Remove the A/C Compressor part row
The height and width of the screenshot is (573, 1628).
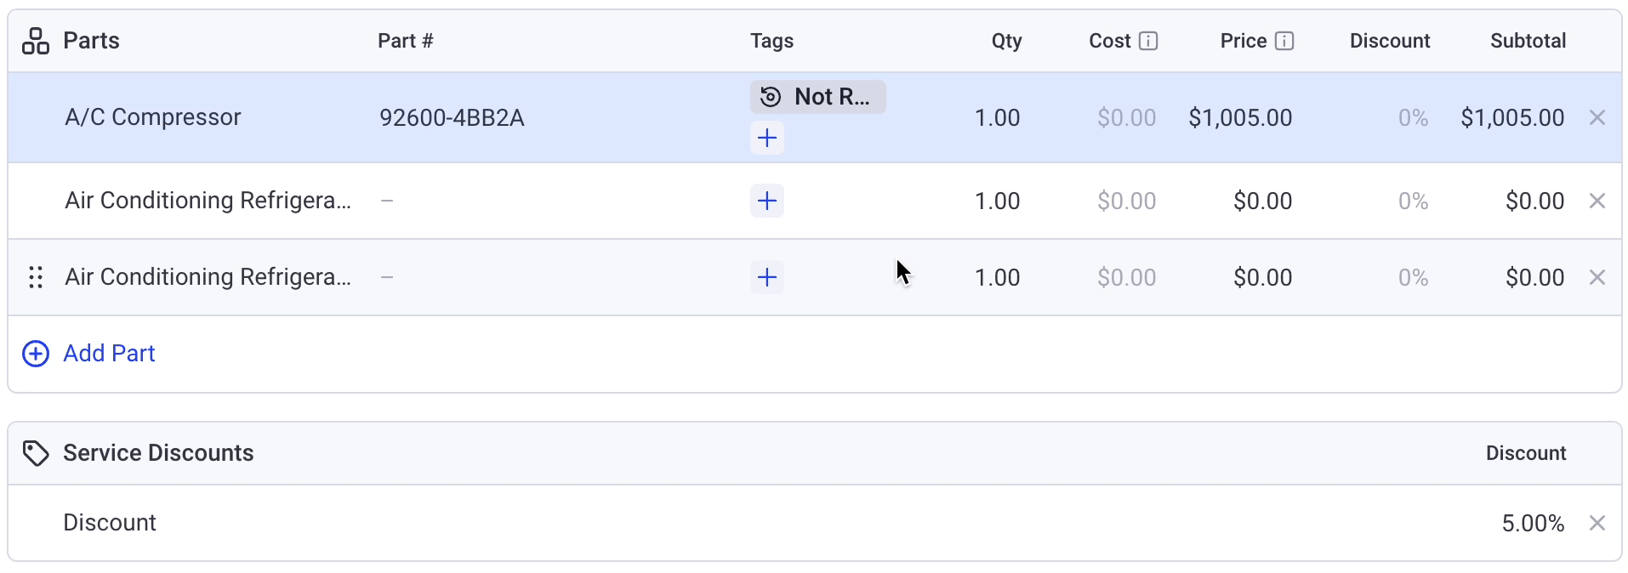click(1597, 117)
